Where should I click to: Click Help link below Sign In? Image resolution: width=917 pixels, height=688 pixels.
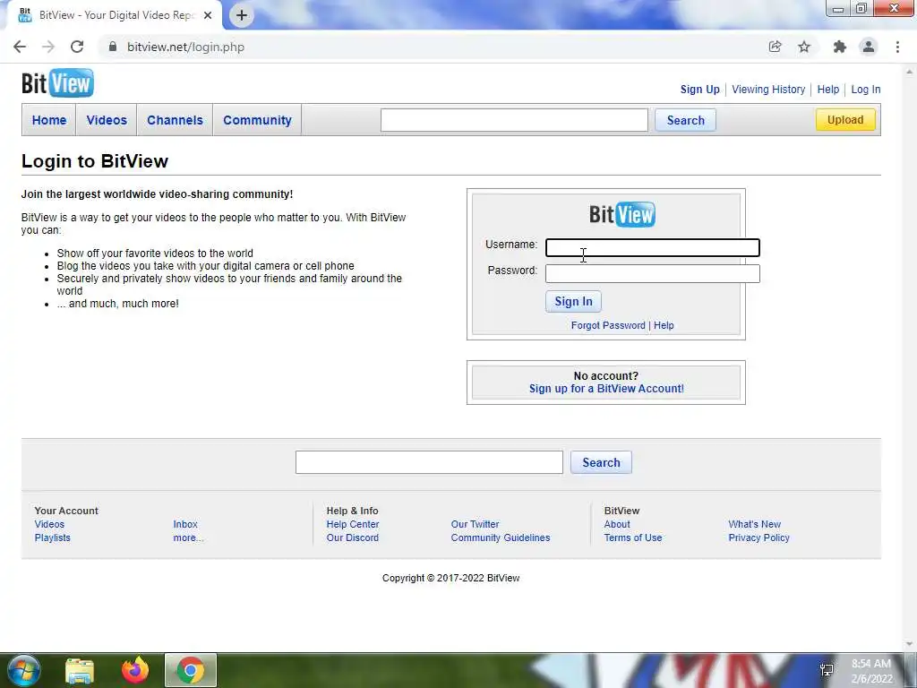664,325
